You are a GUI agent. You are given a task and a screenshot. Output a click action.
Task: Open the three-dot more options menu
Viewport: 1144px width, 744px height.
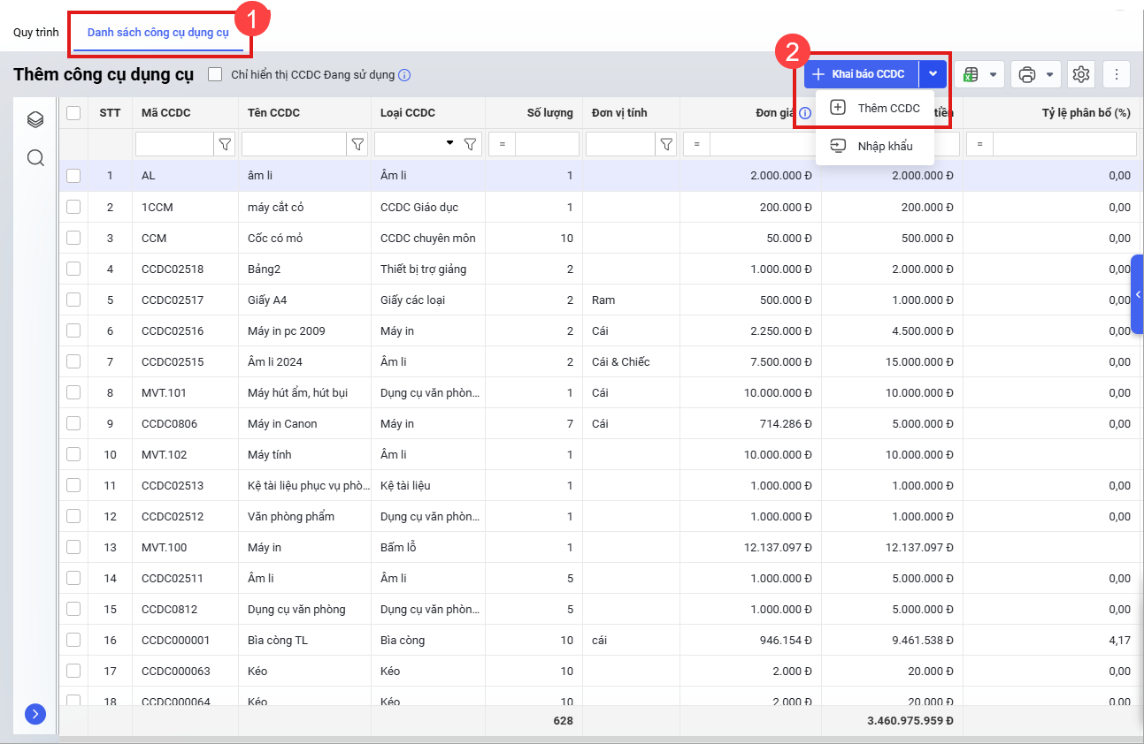click(x=1117, y=74)
